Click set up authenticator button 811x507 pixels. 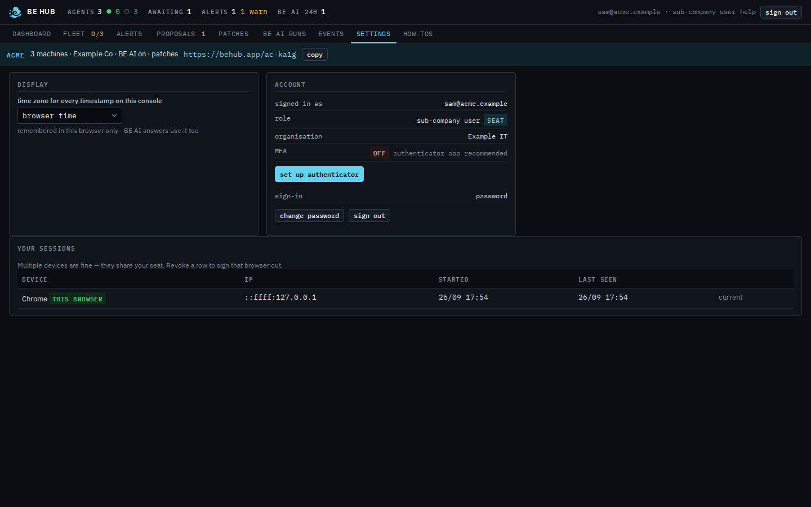click(x=319, y=174)
